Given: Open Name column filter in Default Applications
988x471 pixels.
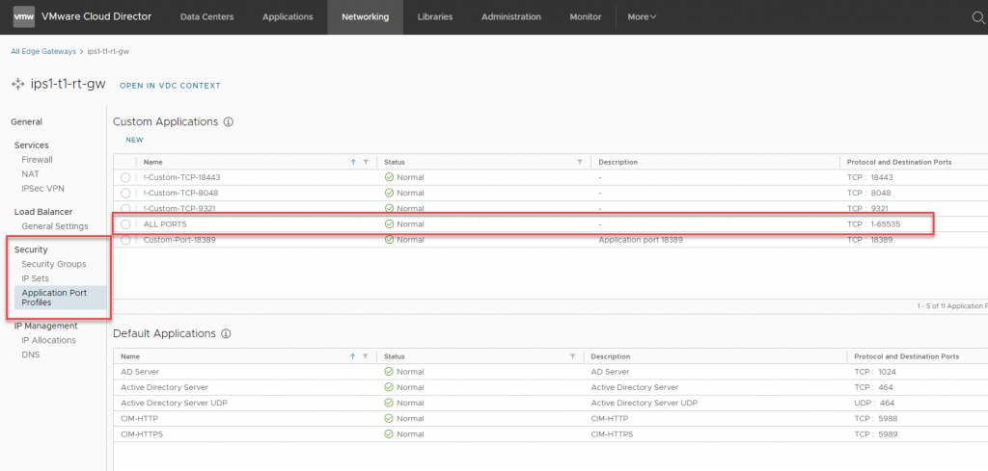Looking at the screenshot, I should tap(366, 355).
